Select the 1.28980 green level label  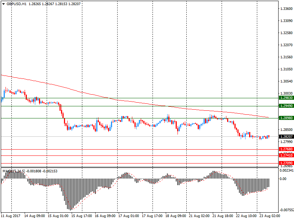[x=286, y=118]
